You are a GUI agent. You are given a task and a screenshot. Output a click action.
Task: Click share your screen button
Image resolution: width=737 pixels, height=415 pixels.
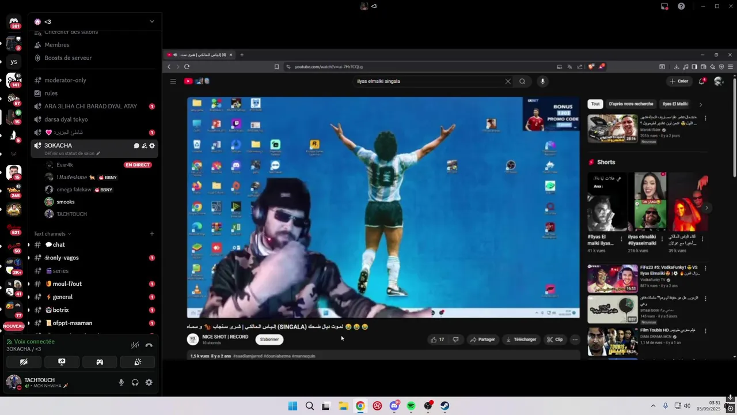point(62,362)
